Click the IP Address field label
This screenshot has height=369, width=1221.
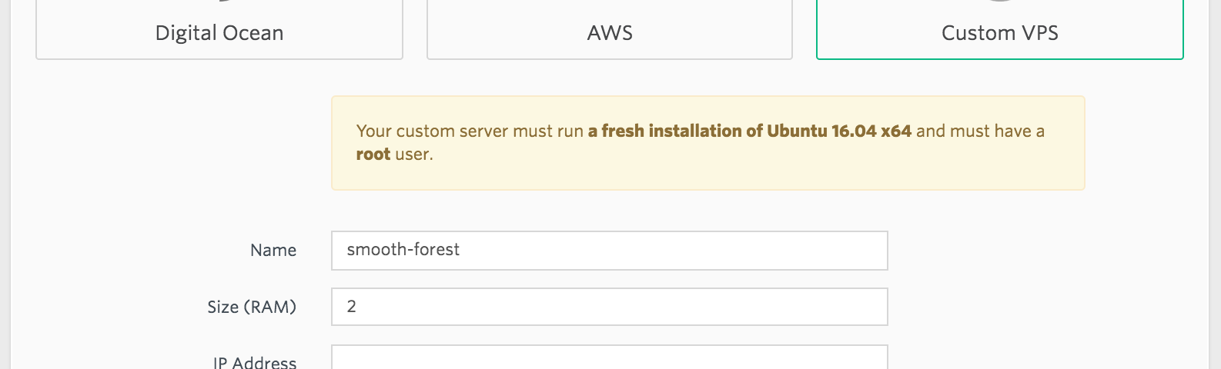pos(255,362)
